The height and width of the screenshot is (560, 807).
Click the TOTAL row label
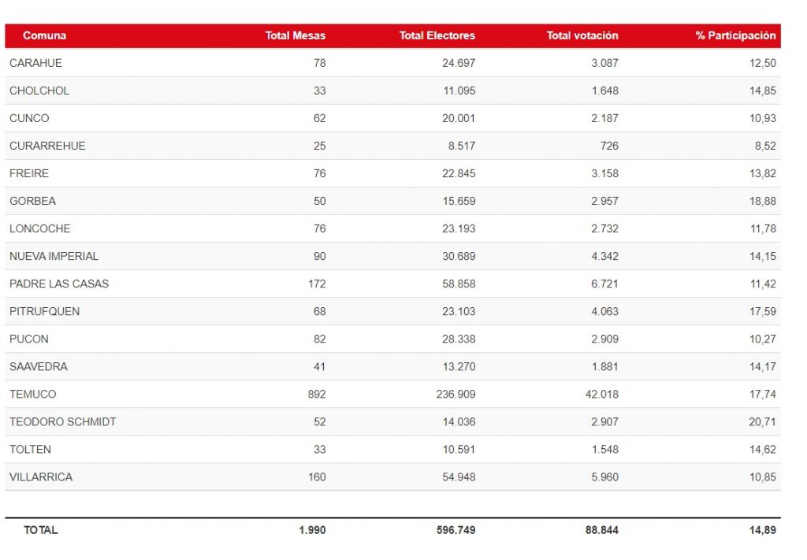coord(41,530)
